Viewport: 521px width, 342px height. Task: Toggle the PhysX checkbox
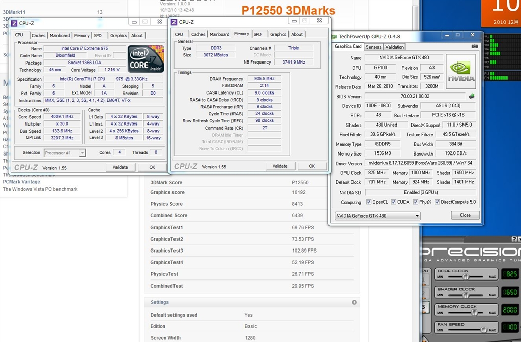415,202
